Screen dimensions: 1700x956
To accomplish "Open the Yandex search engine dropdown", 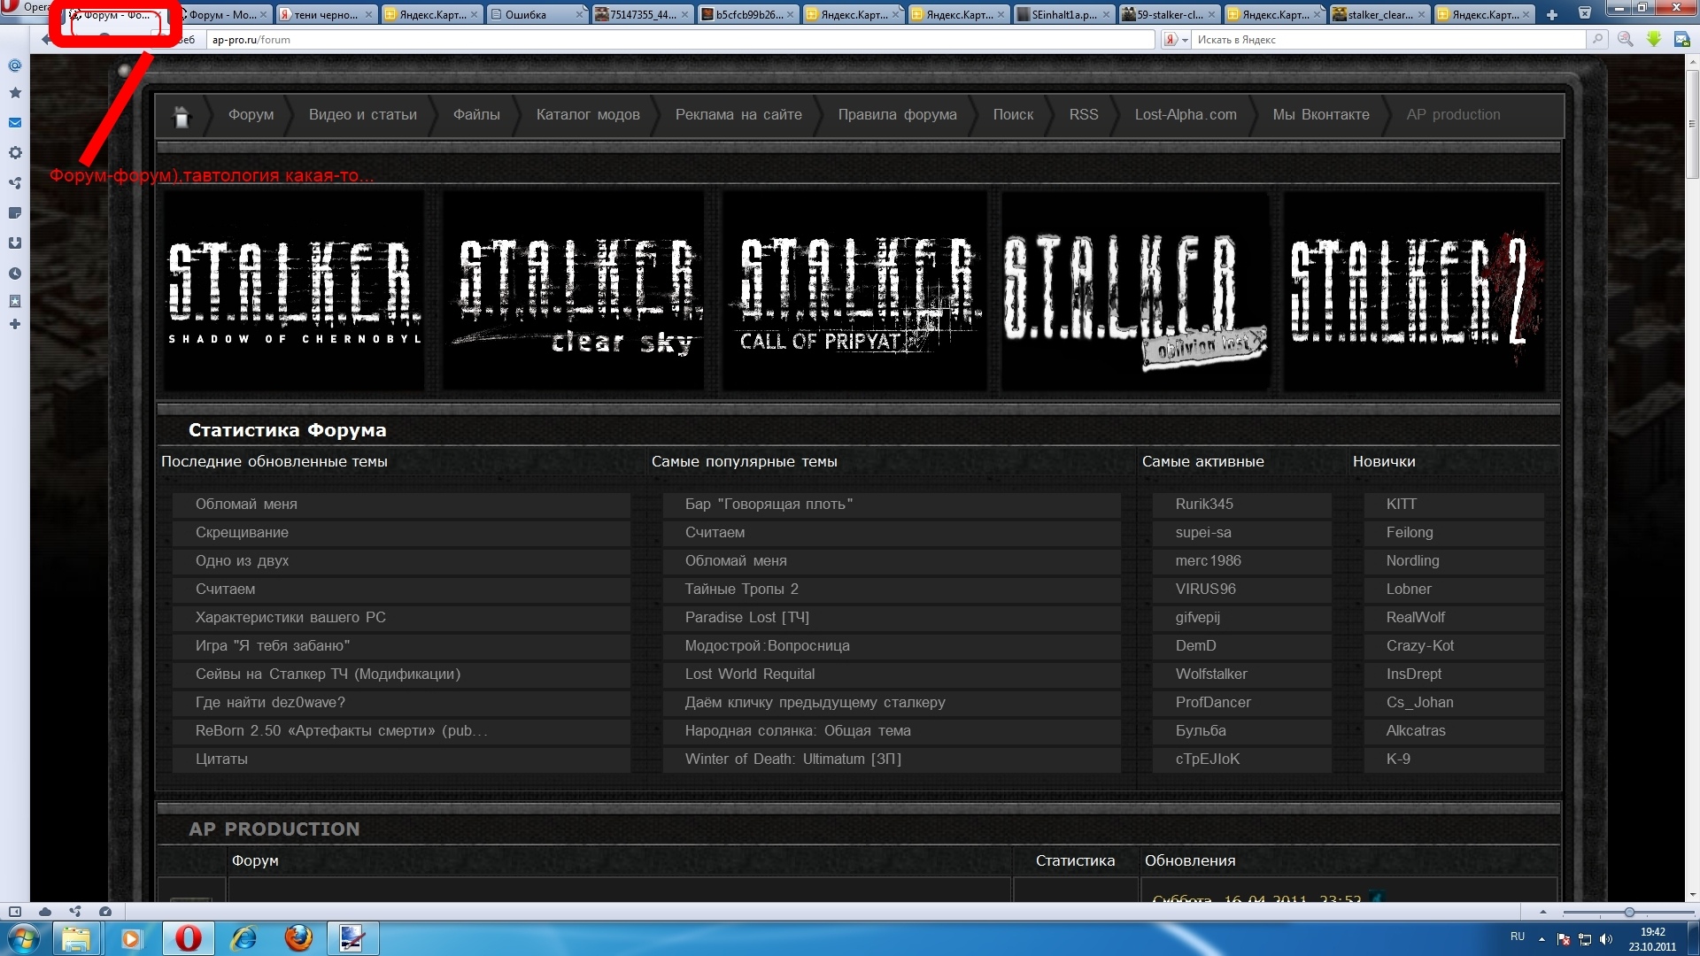I will pos(1175,40).
